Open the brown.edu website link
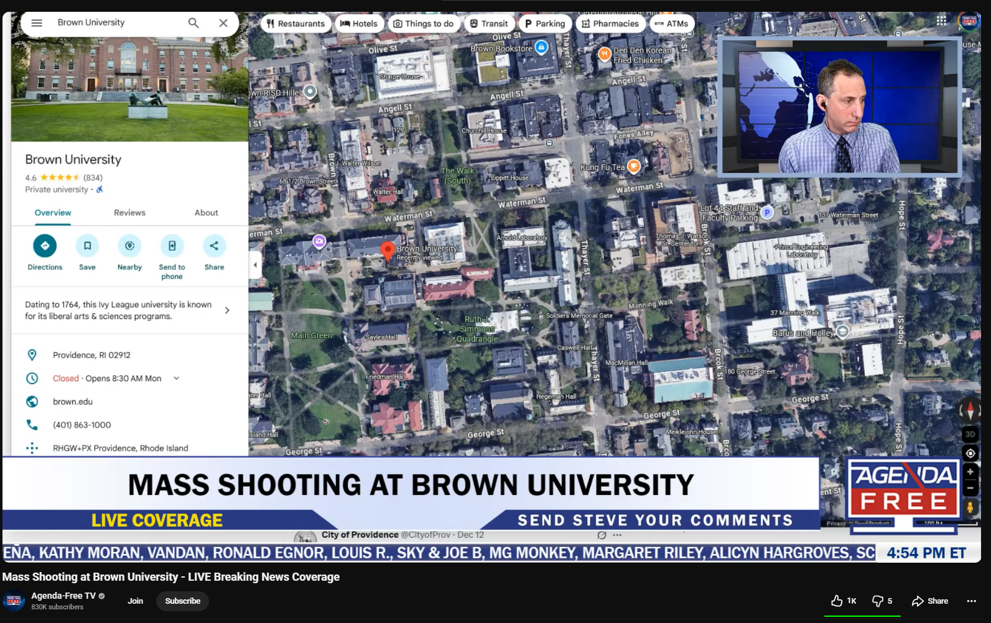The width and height of the screenshot is (991, 623). (x=73, y=402)
